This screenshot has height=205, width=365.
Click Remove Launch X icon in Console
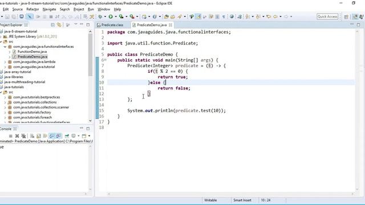tap(17, 136)
